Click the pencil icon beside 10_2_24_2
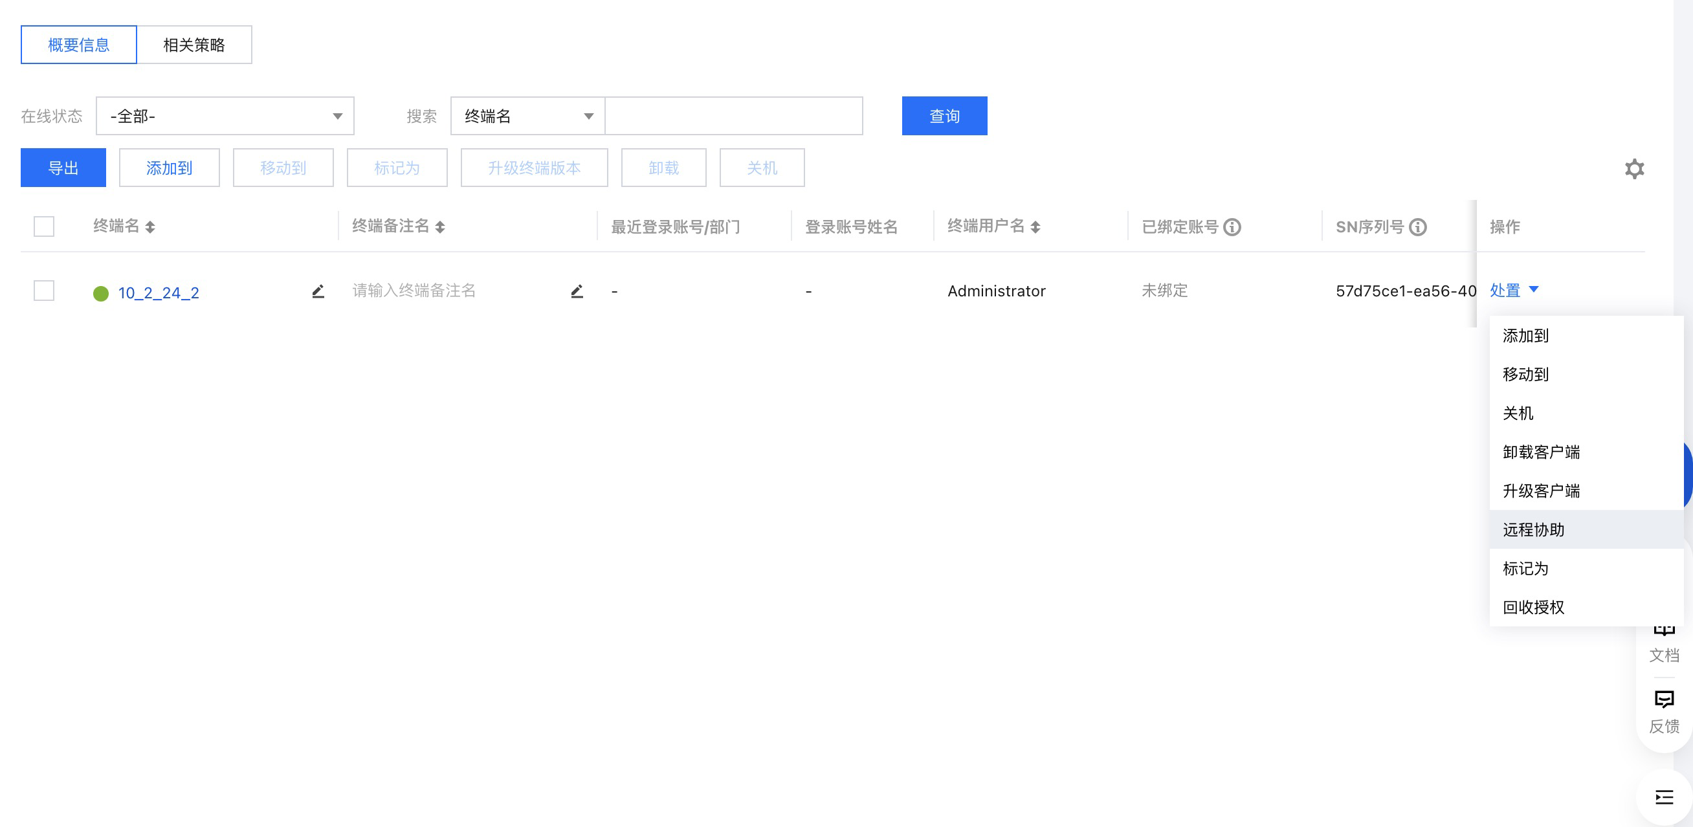Screen dimensions: 1693x827 pyautogui.click(x=318, y=291)
